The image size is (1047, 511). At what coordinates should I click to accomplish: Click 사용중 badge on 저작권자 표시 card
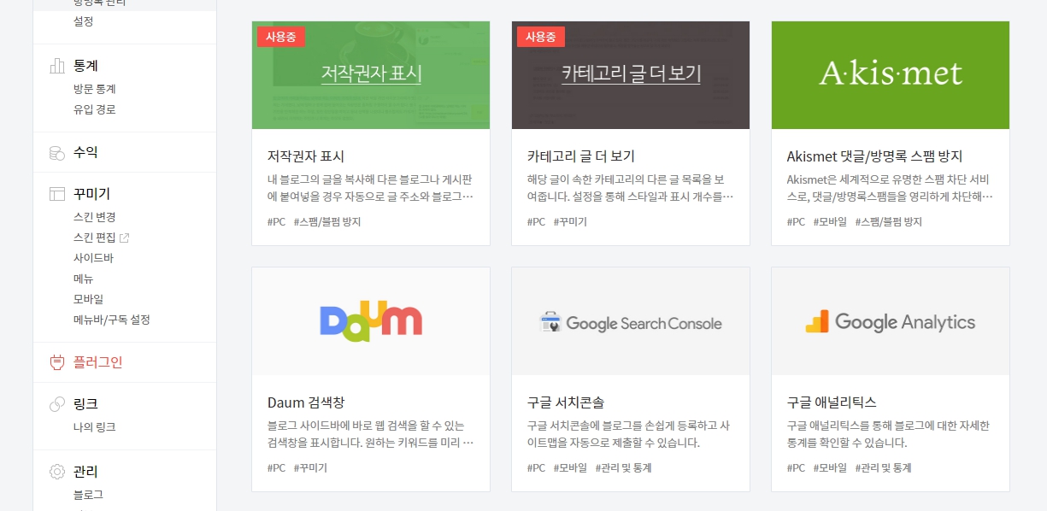(x=281, y=37)
